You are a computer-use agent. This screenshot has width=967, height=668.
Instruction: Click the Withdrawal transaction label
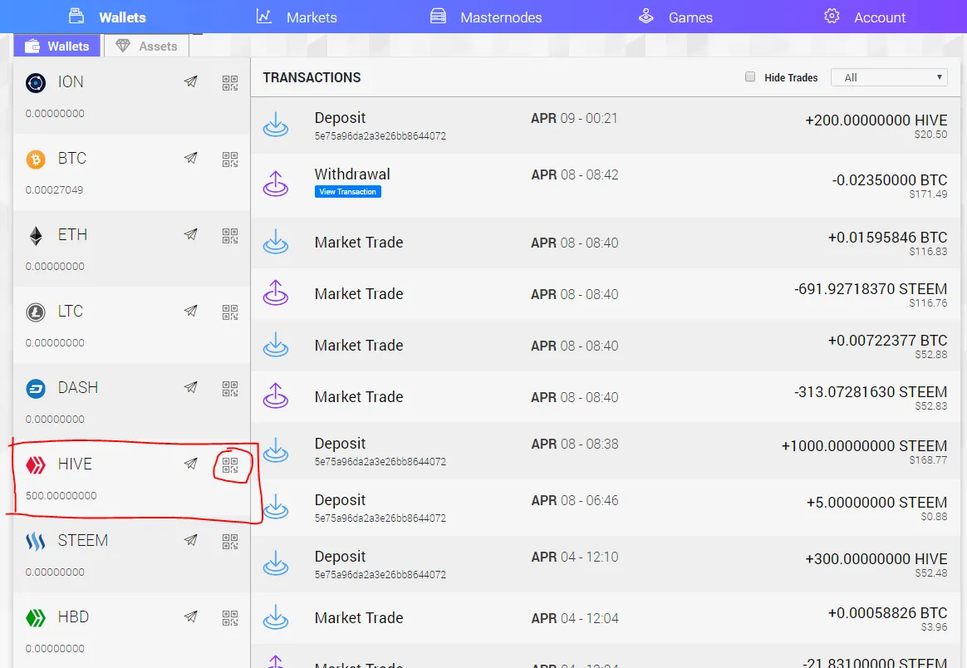coord(352,174)
